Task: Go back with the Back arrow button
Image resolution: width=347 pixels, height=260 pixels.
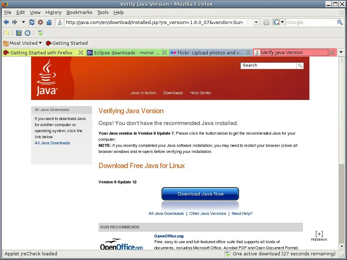Action: [6, 22]
